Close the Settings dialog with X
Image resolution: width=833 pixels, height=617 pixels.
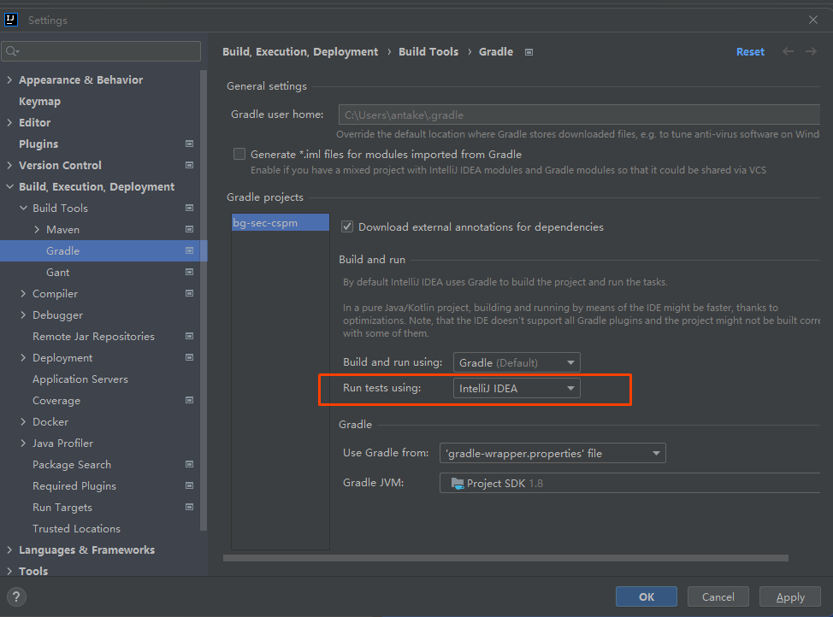(812, 20)
